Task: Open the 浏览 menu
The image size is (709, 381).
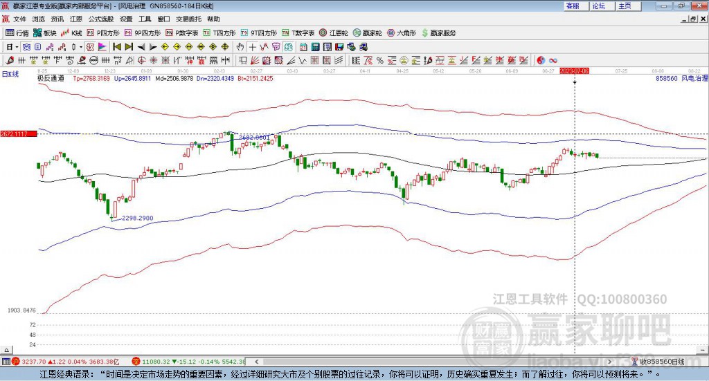Action: (x=39, y=19)
